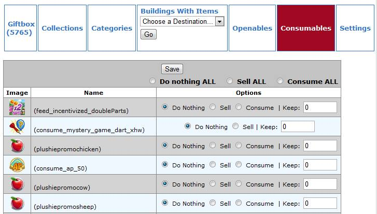Click the plushiepromosheep apple icon
This screenshot has height=214, width=377.
pyautogui.click(x=17, y=203)
